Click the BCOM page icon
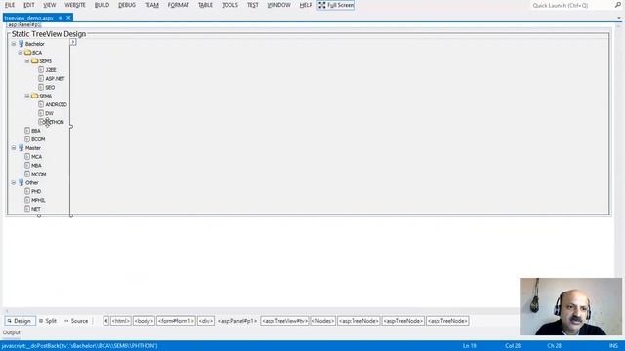 tap(27, 139)
